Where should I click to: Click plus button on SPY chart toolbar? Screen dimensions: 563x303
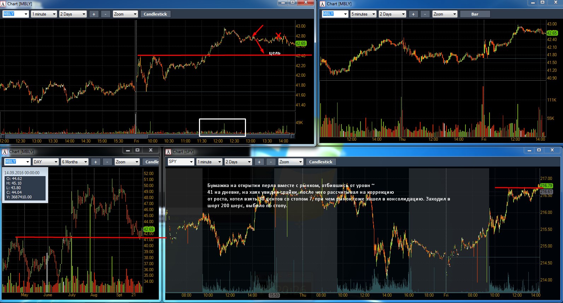coord(259,162)
